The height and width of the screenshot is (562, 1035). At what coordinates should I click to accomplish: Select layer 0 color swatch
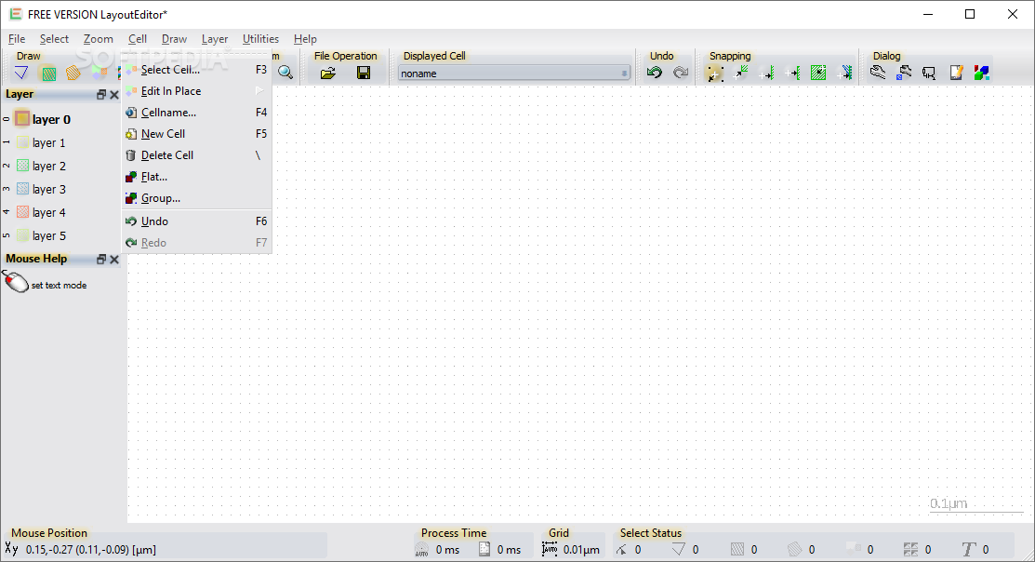point(22,119)
